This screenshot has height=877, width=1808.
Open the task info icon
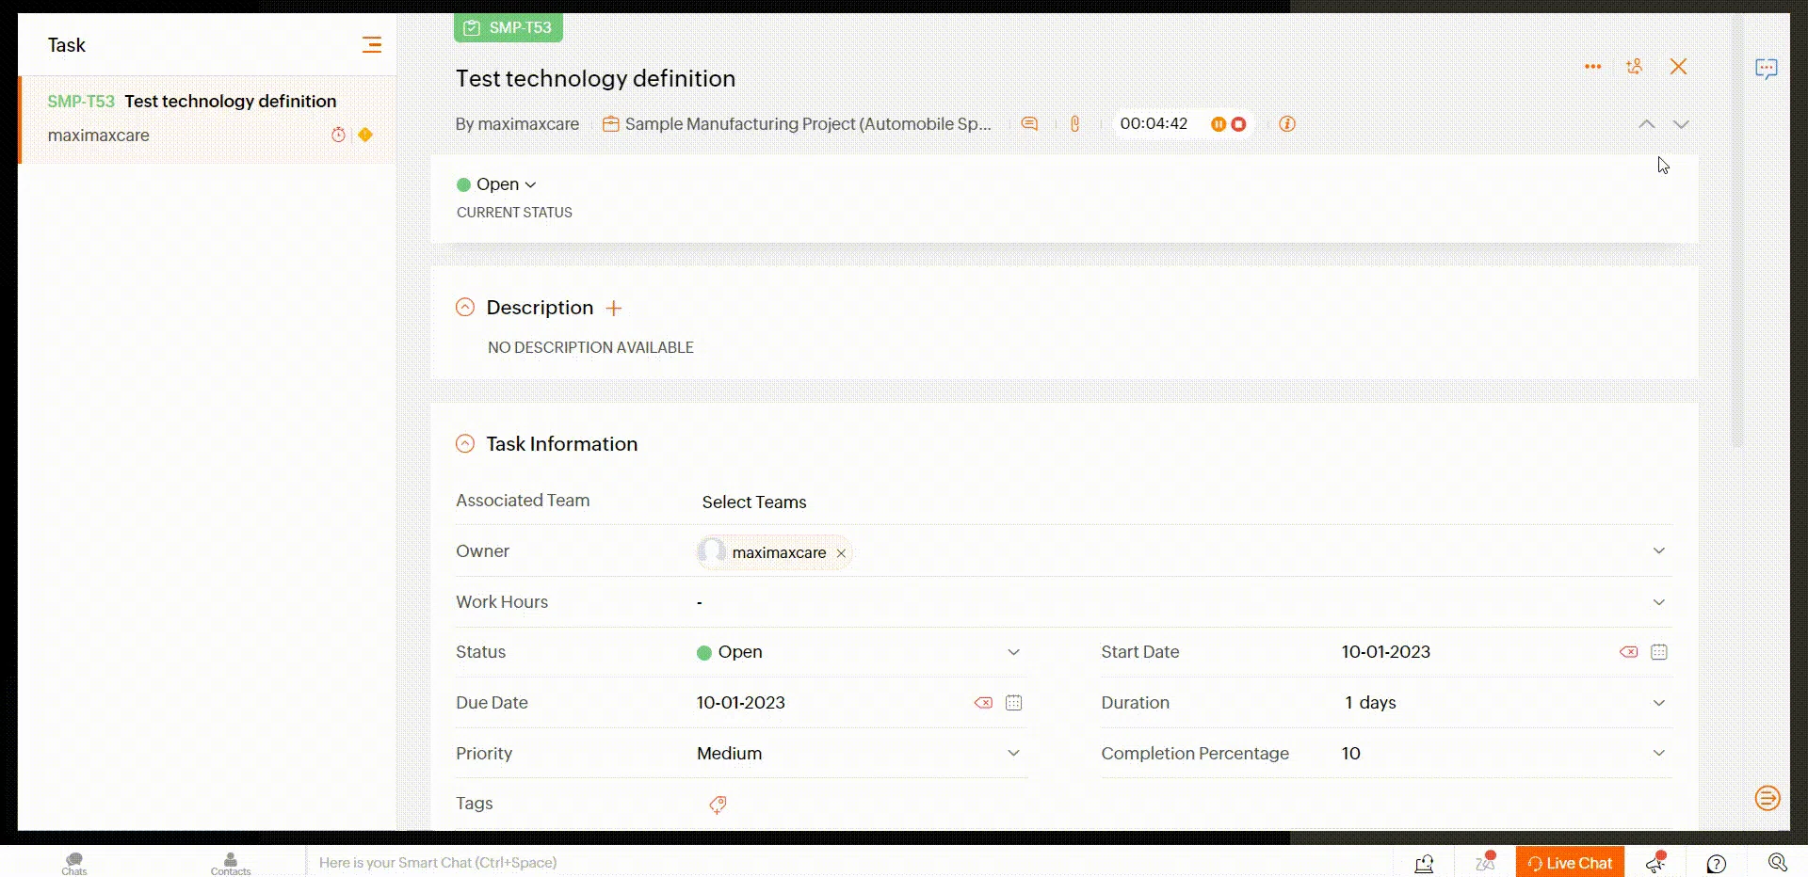1287,124
